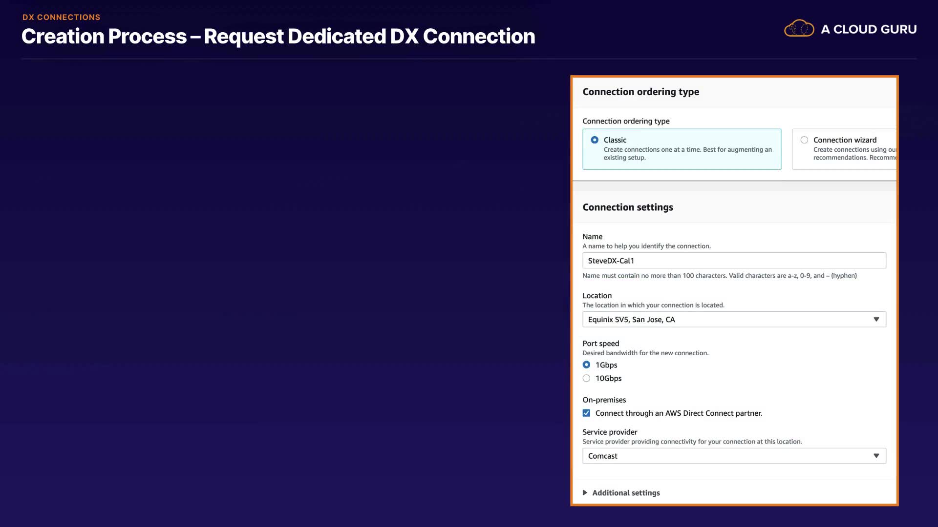Viewport: 938px width, 527px height.
Task: Click the Connection ordering type panel heading
Action: [x=640, y=92]
